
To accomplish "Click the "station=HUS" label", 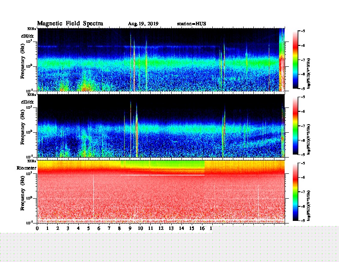I will pyautogui.click(x=192, y=24).
